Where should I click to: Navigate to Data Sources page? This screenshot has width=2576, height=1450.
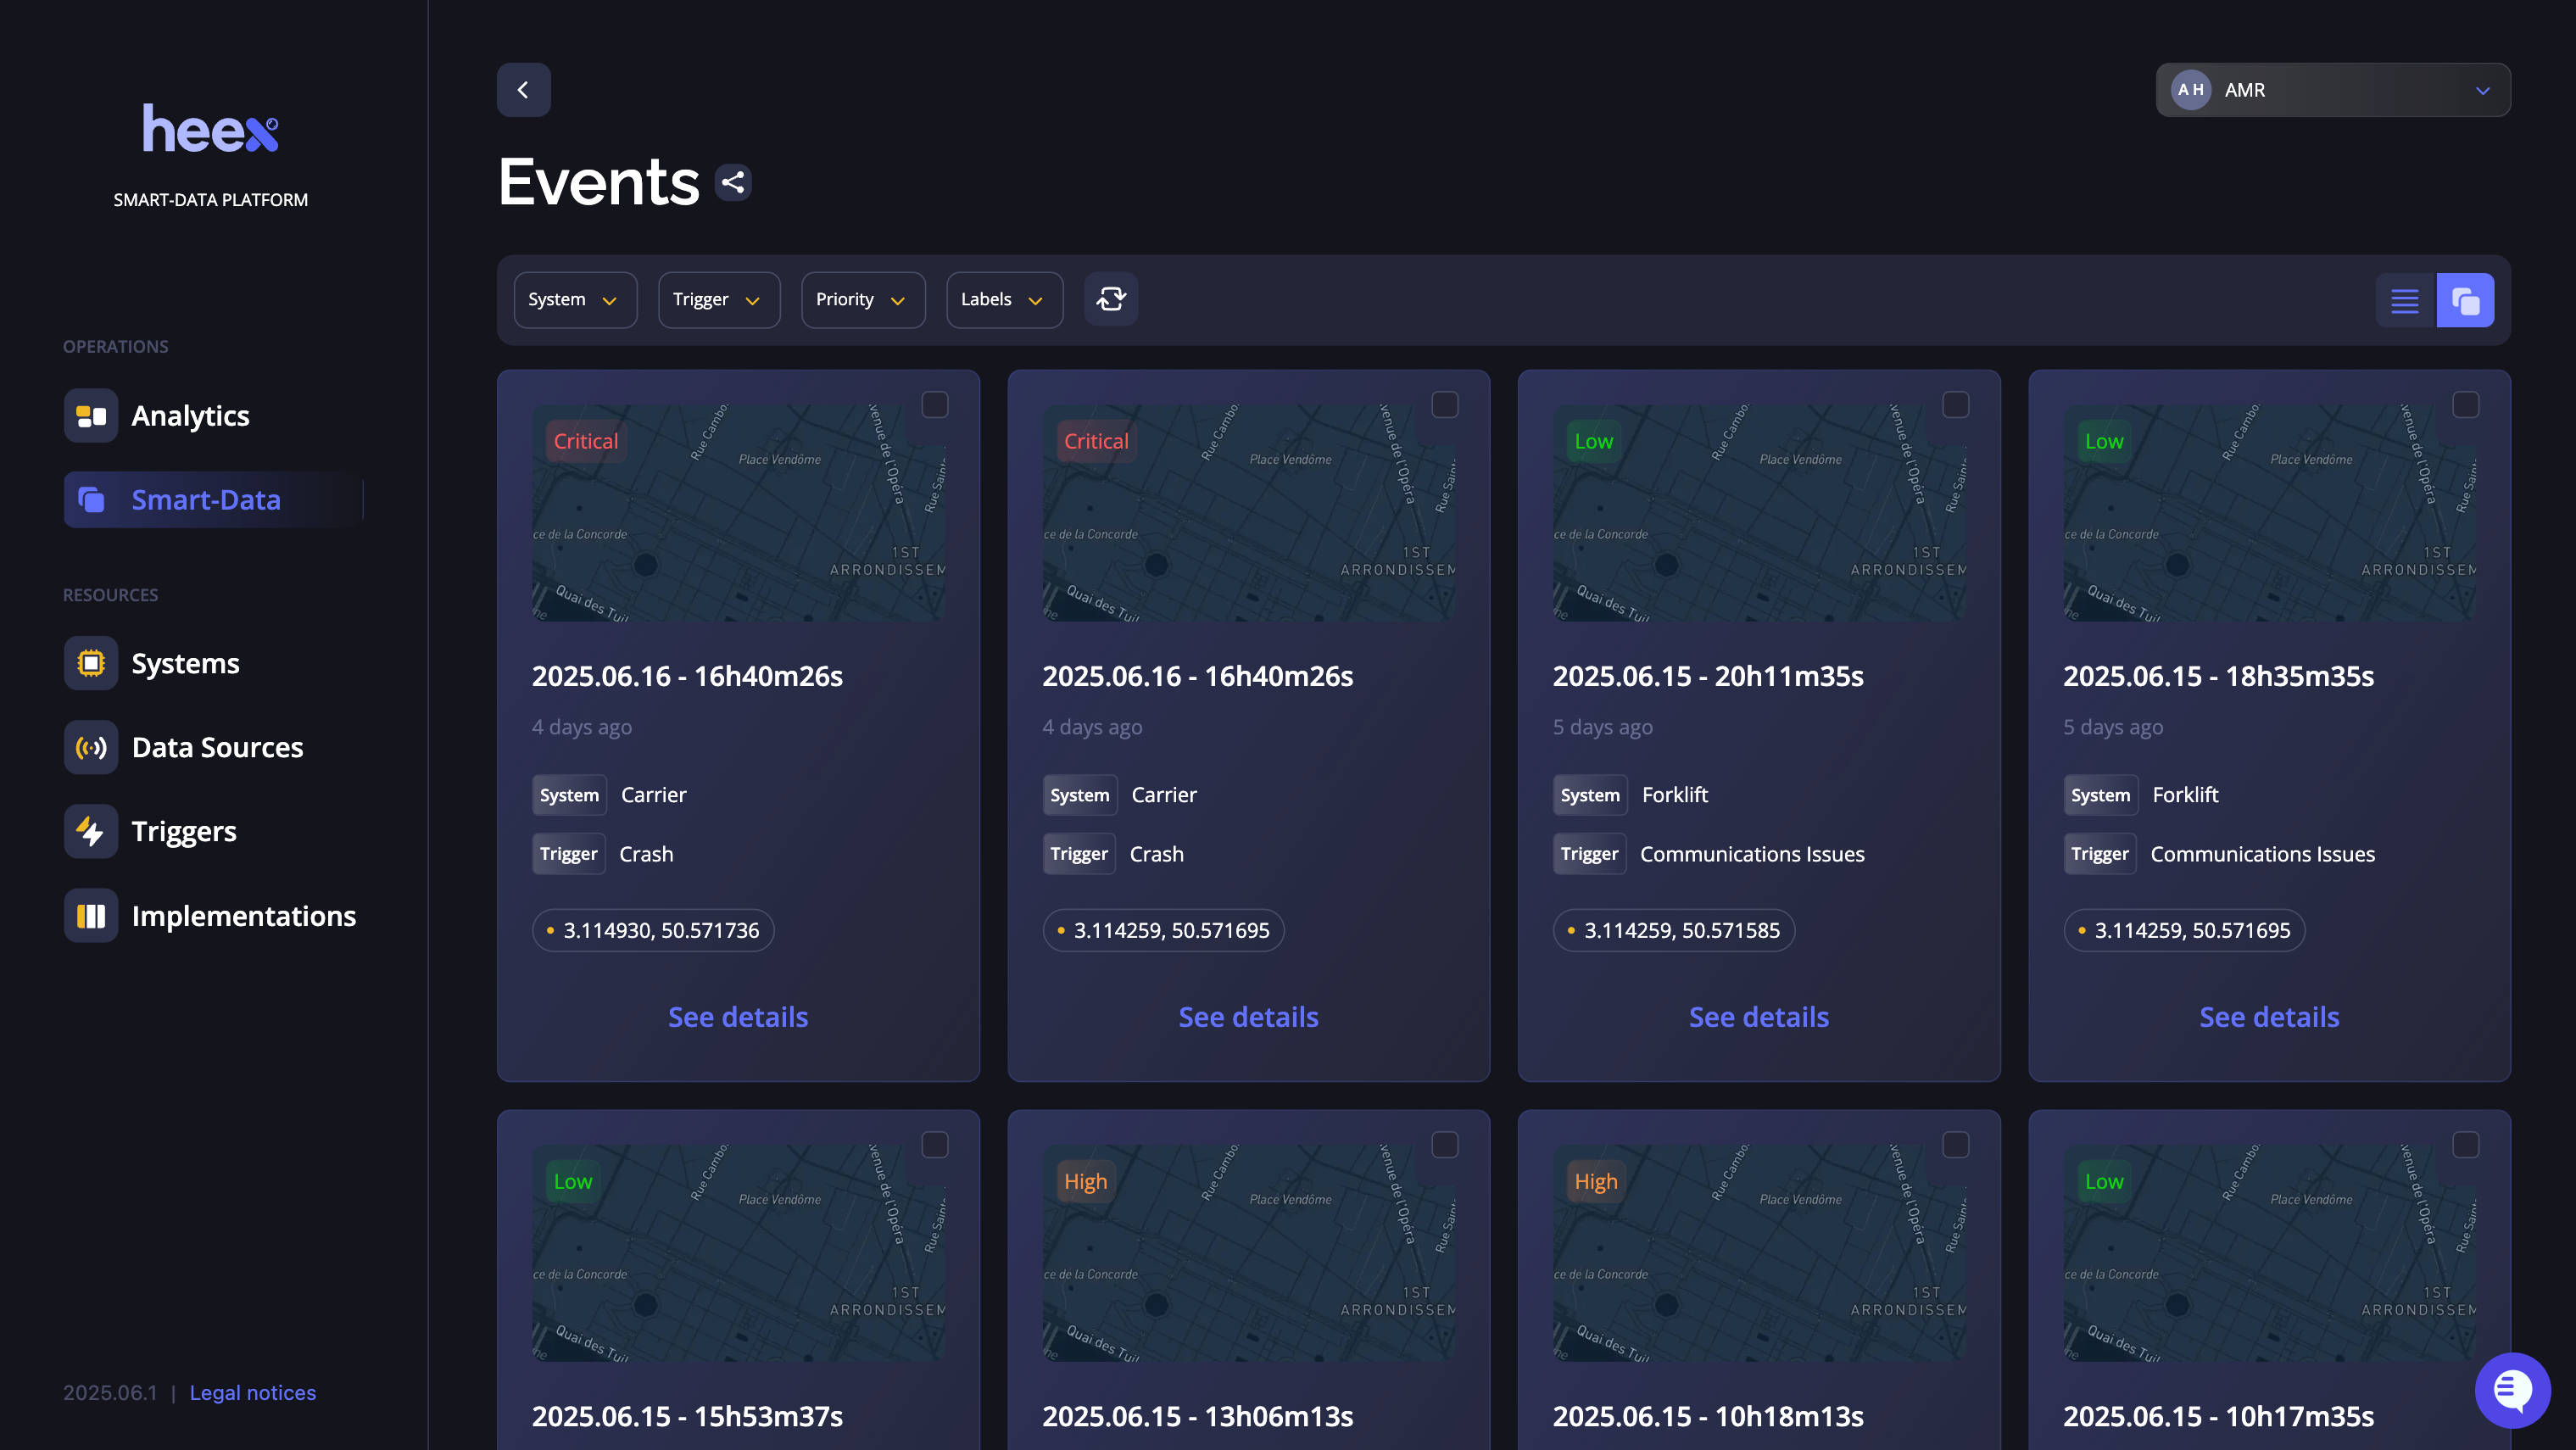(x=217, y=747)
